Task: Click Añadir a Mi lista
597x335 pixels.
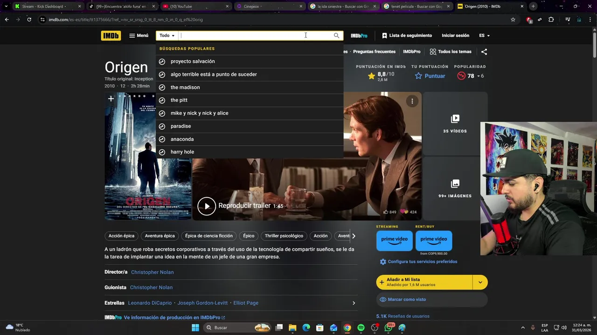Action: pyautogui.click(x=424, y=282)
